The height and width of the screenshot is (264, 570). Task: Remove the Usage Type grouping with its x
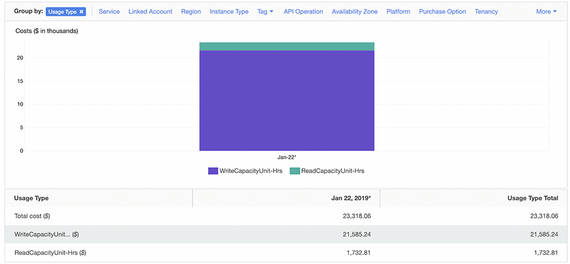point(82,11)
